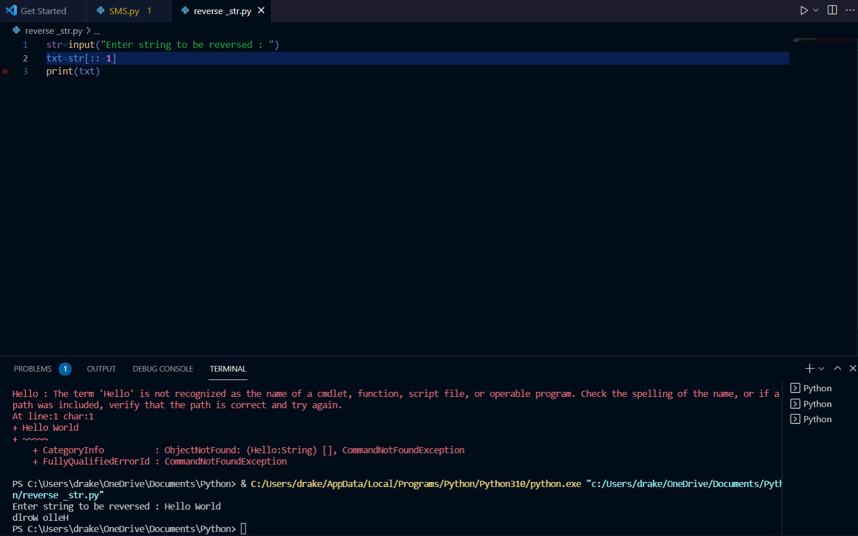Open the Get Started tab
The height and width of the screenshot is (536, 858).
click(x=43, y=11)
